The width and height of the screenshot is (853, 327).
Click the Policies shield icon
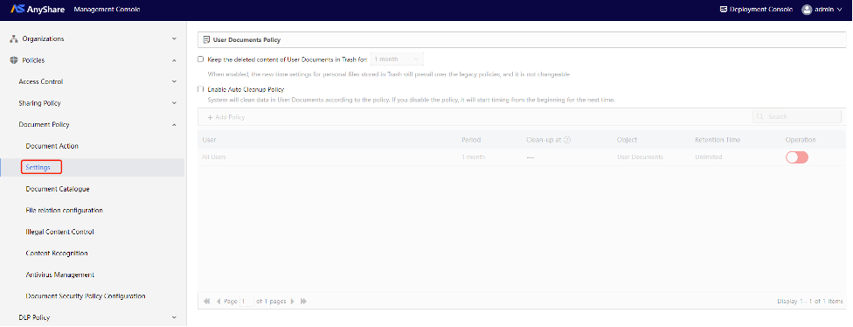[14, 60]
